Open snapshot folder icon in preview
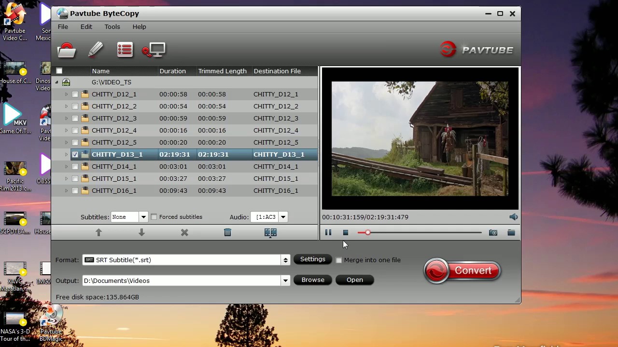 [x=511, y=232]
